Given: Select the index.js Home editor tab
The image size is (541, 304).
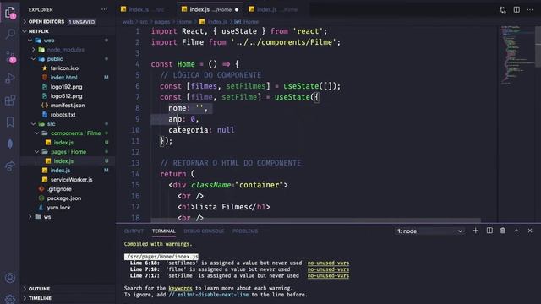Looking at the screenshot, I should pyautogui.click(x=210, y=9).
